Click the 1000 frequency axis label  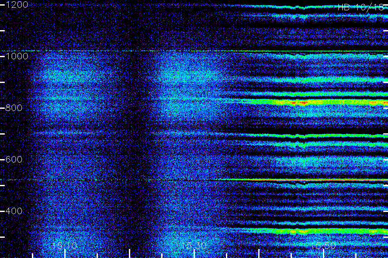(x=17, y=56)
